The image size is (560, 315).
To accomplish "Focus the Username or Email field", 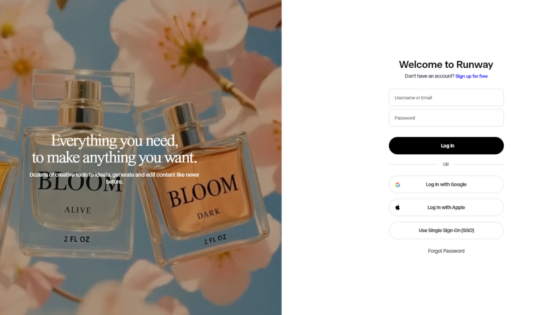I will tap(446, 97).
